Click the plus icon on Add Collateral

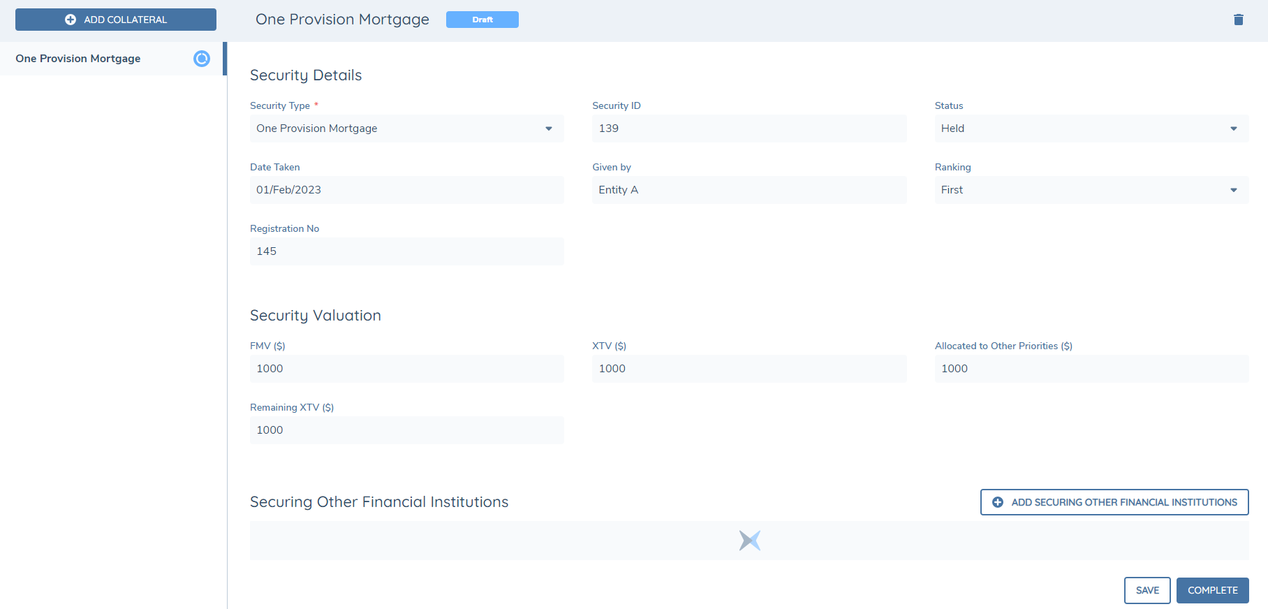click(x=71, y=20)
